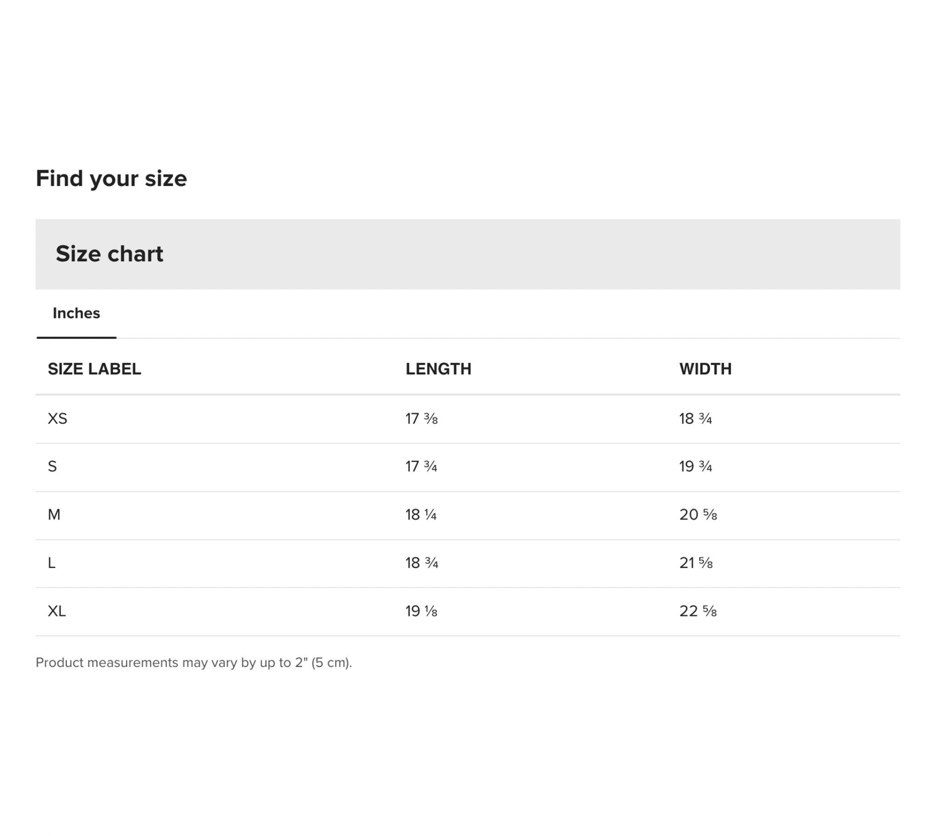The image size is (929, 836).
Task: Click the M length value 18 ¼
Action: tap(420, 514)
